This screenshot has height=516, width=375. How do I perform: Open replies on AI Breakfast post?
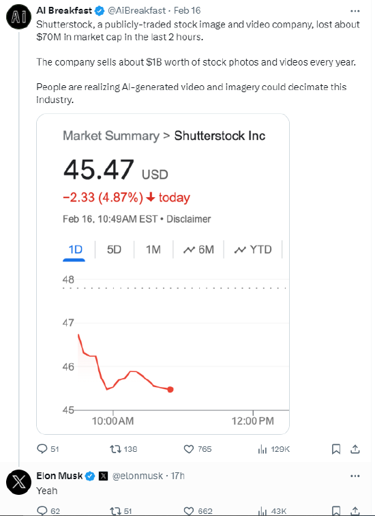(x=48, y=449)
